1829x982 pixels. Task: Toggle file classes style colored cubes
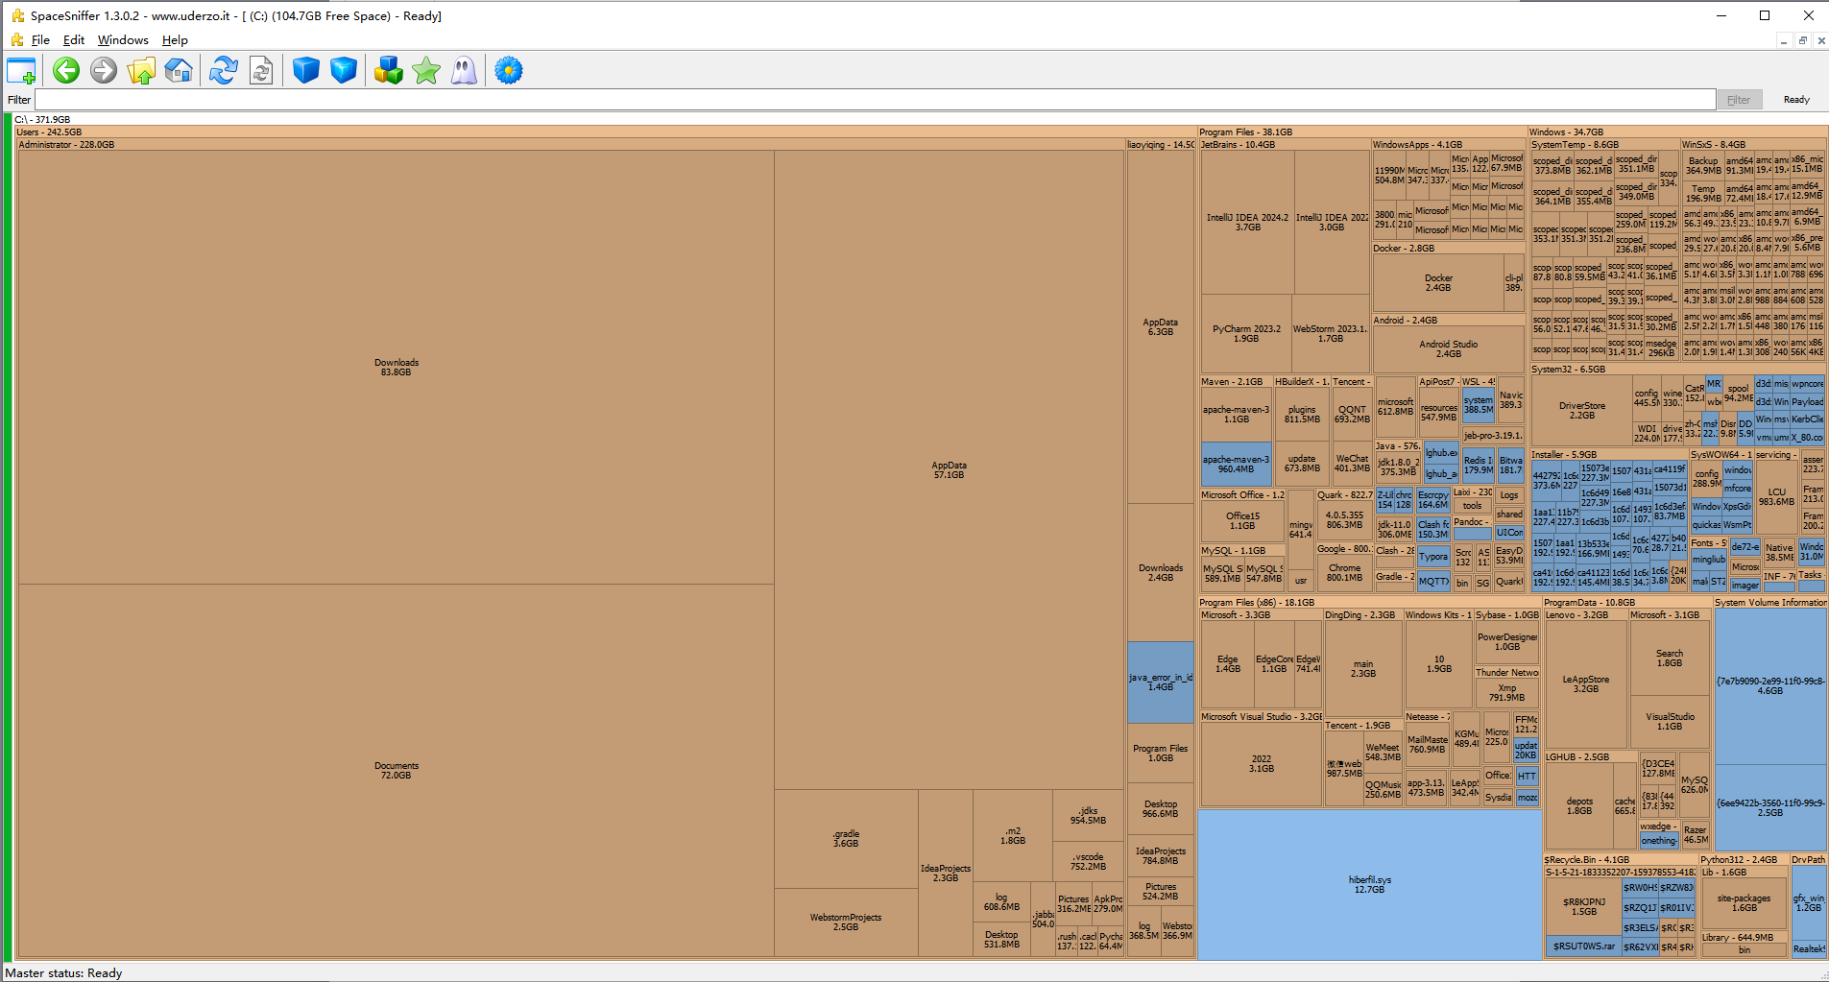coord(388,71)
